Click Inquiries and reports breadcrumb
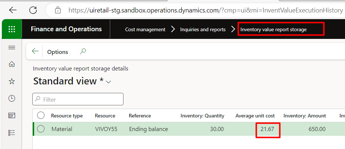 tap(203, 29)
